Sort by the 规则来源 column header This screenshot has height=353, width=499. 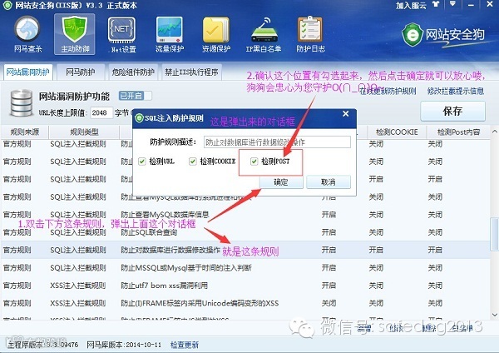point(24,132)
